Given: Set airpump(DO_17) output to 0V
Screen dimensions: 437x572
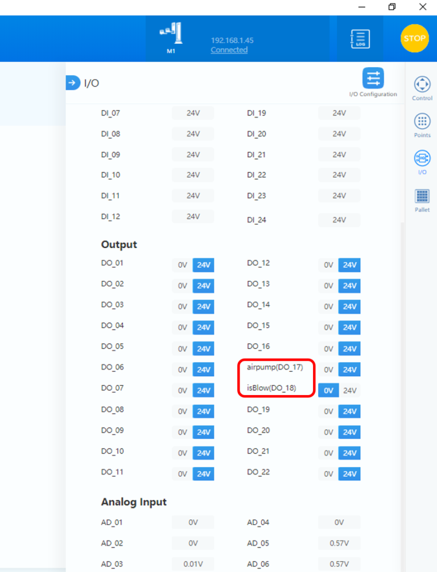Looking at the screenshot, I should pos(328,370).
